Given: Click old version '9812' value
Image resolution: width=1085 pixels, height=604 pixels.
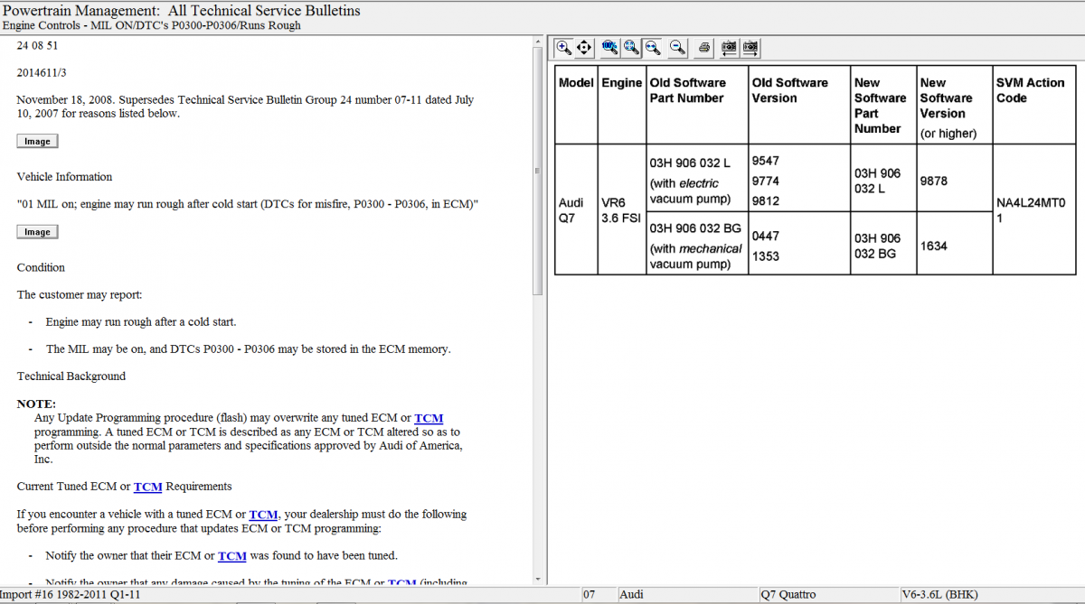Looking at the screenshot, I should 766,200.
